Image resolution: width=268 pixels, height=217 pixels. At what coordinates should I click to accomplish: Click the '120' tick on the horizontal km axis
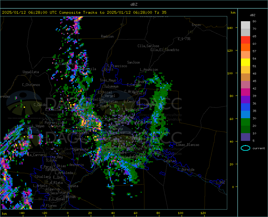pyautogui.click(x=203, y=213)
